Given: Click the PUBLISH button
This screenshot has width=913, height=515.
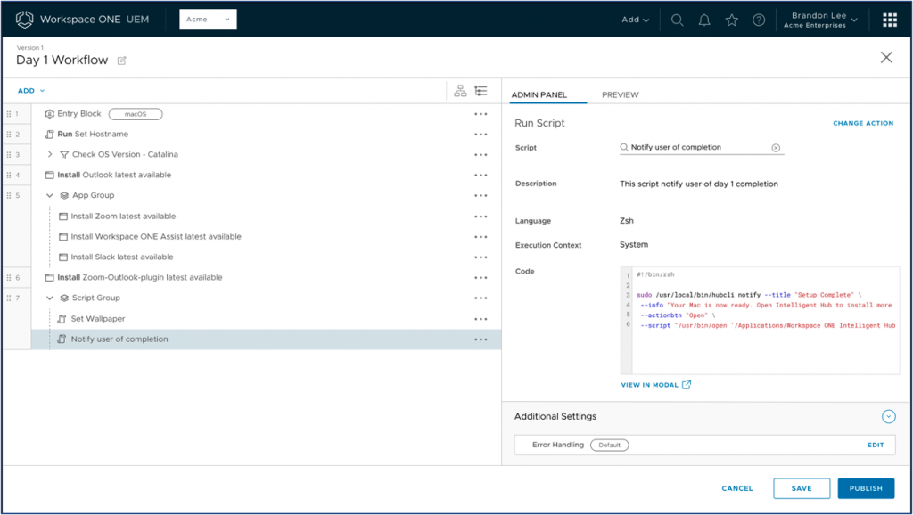Looking at the screenshot, I should (866, 489).
